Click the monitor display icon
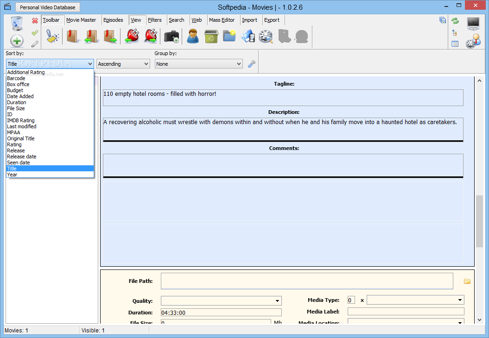 click(x=473, y=23)
